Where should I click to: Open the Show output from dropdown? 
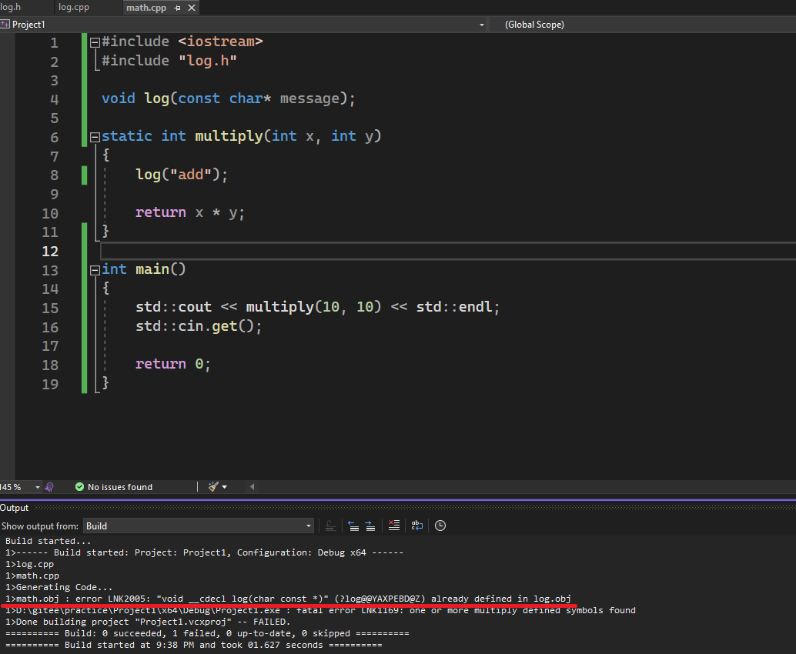pyautogui.click(x=198, y=526)
